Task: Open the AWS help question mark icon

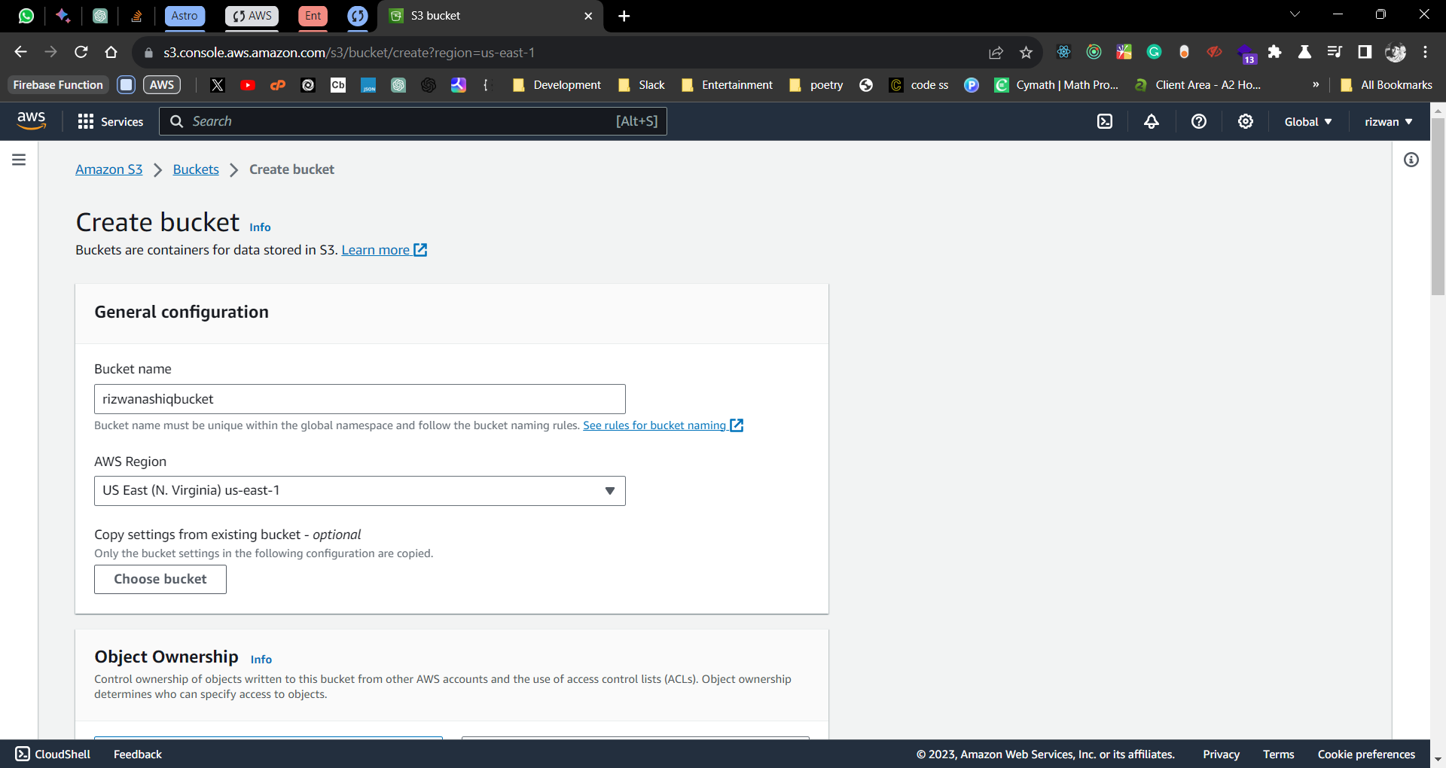Action: pos(1199,121)
